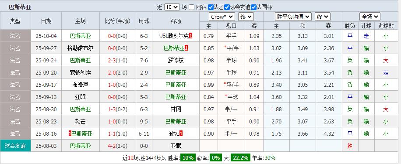Open away team USL敦刻尔克
This screenshot has width=401, height=164.
click(174, 36)
